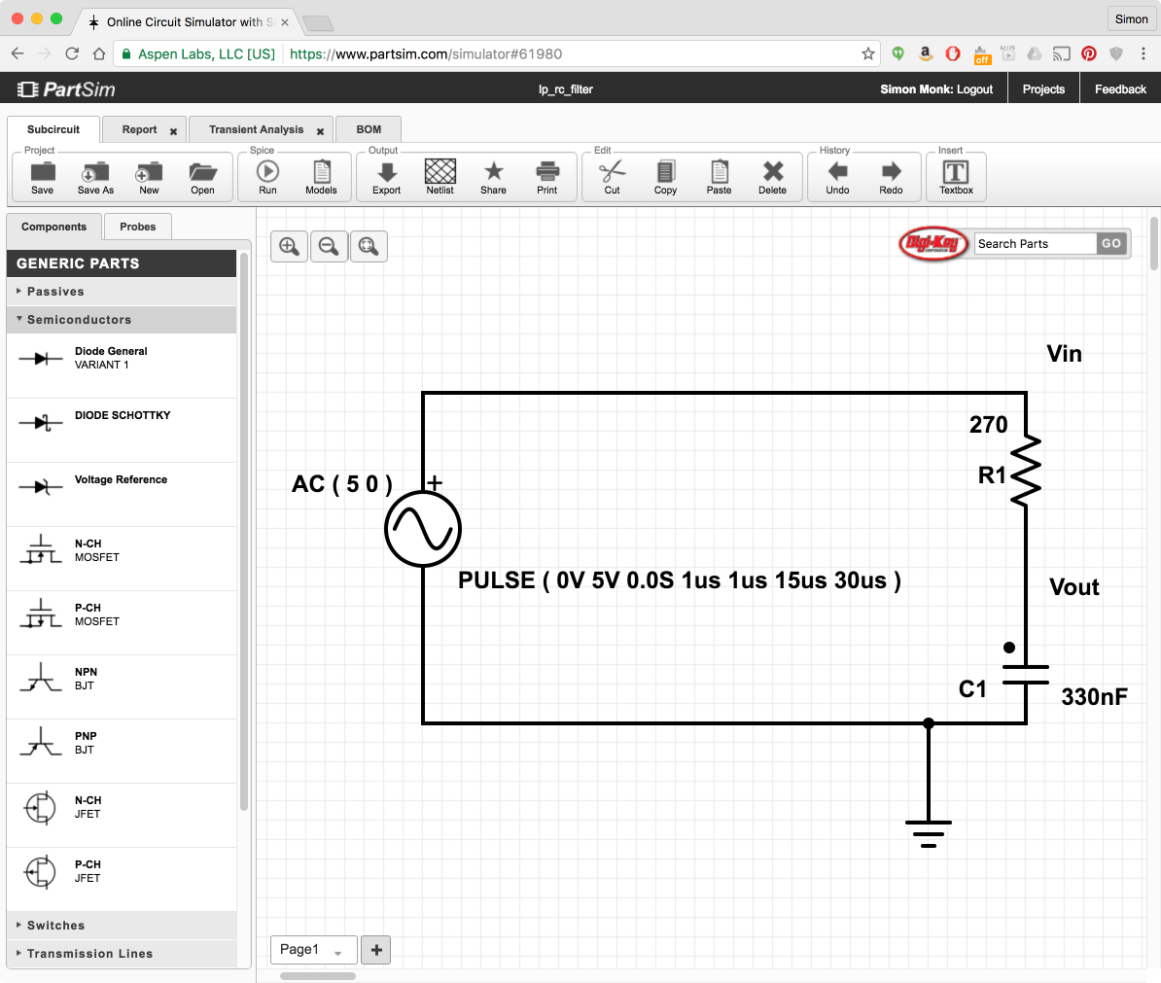Run the SPICE simulation
Screen dimensions: 1161x983
(267, 177)
